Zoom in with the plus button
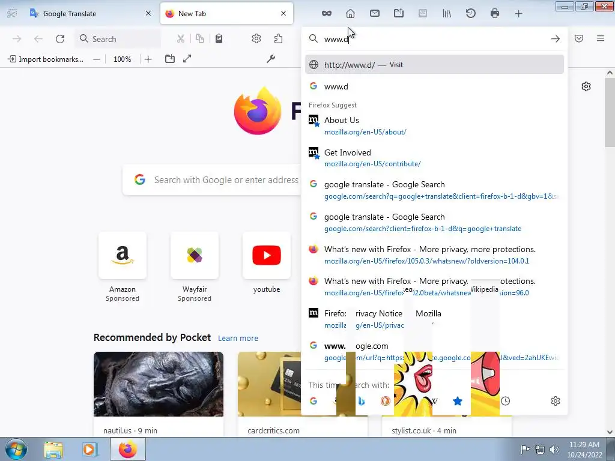 tap(148, 59)
